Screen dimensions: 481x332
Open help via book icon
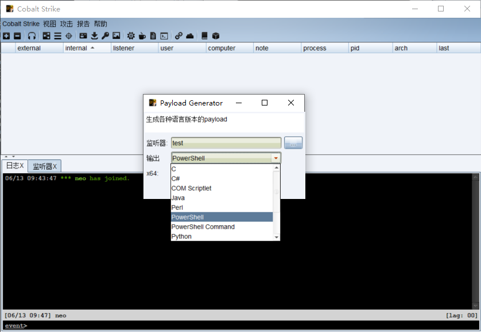click(x=204, y=36)
